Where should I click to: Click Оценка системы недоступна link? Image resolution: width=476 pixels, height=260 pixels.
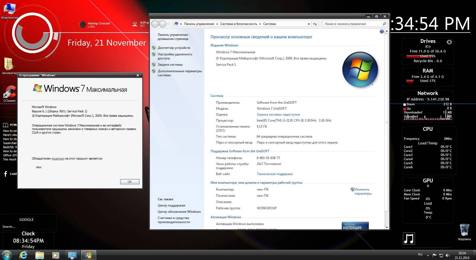(x=278, y=115)
